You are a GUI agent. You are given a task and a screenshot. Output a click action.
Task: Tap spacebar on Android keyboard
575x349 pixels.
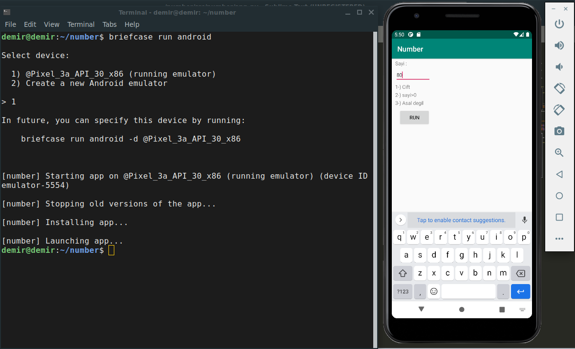click(x=469, y=291)
